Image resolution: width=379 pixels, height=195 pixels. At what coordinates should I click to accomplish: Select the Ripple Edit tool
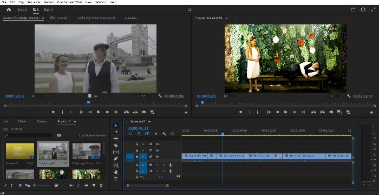pos(116,139)
